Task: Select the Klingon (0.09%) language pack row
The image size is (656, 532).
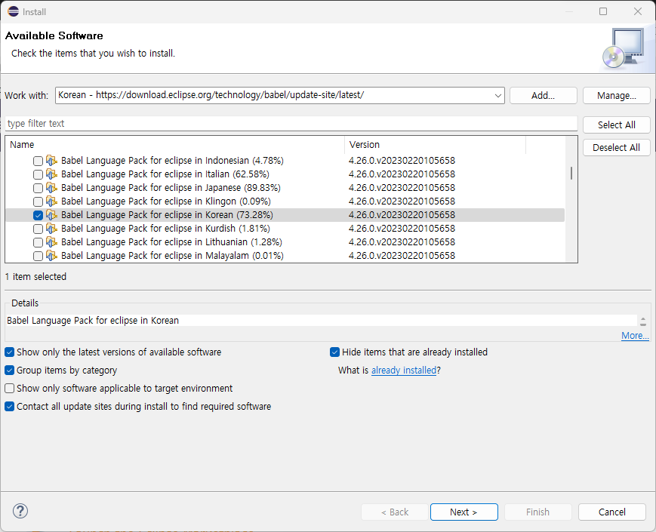Action: click(x=285, y=201)
